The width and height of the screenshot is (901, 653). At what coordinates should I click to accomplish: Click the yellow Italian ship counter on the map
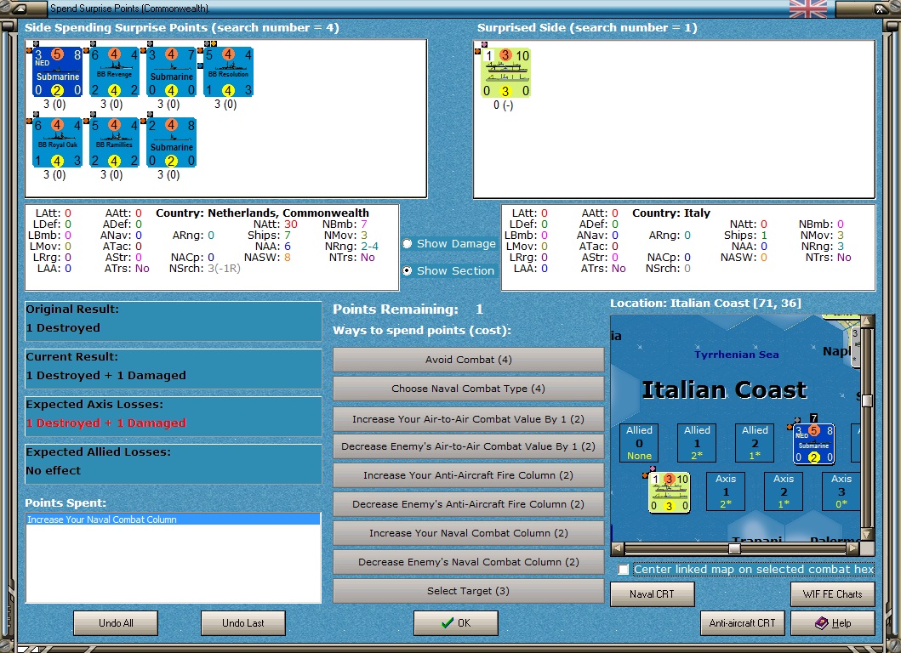[x=669, y=493]
